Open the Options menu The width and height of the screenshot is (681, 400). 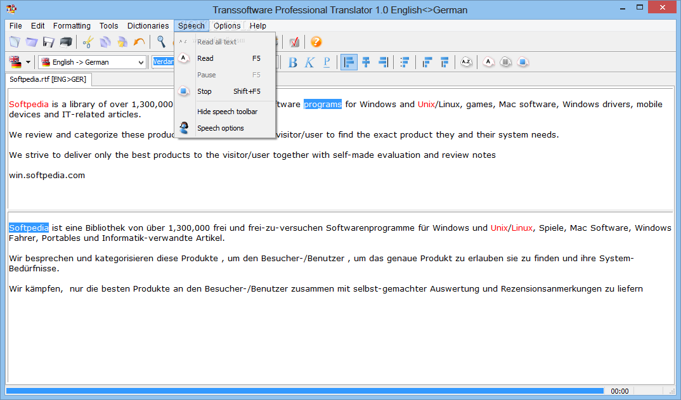pos(227,25)
